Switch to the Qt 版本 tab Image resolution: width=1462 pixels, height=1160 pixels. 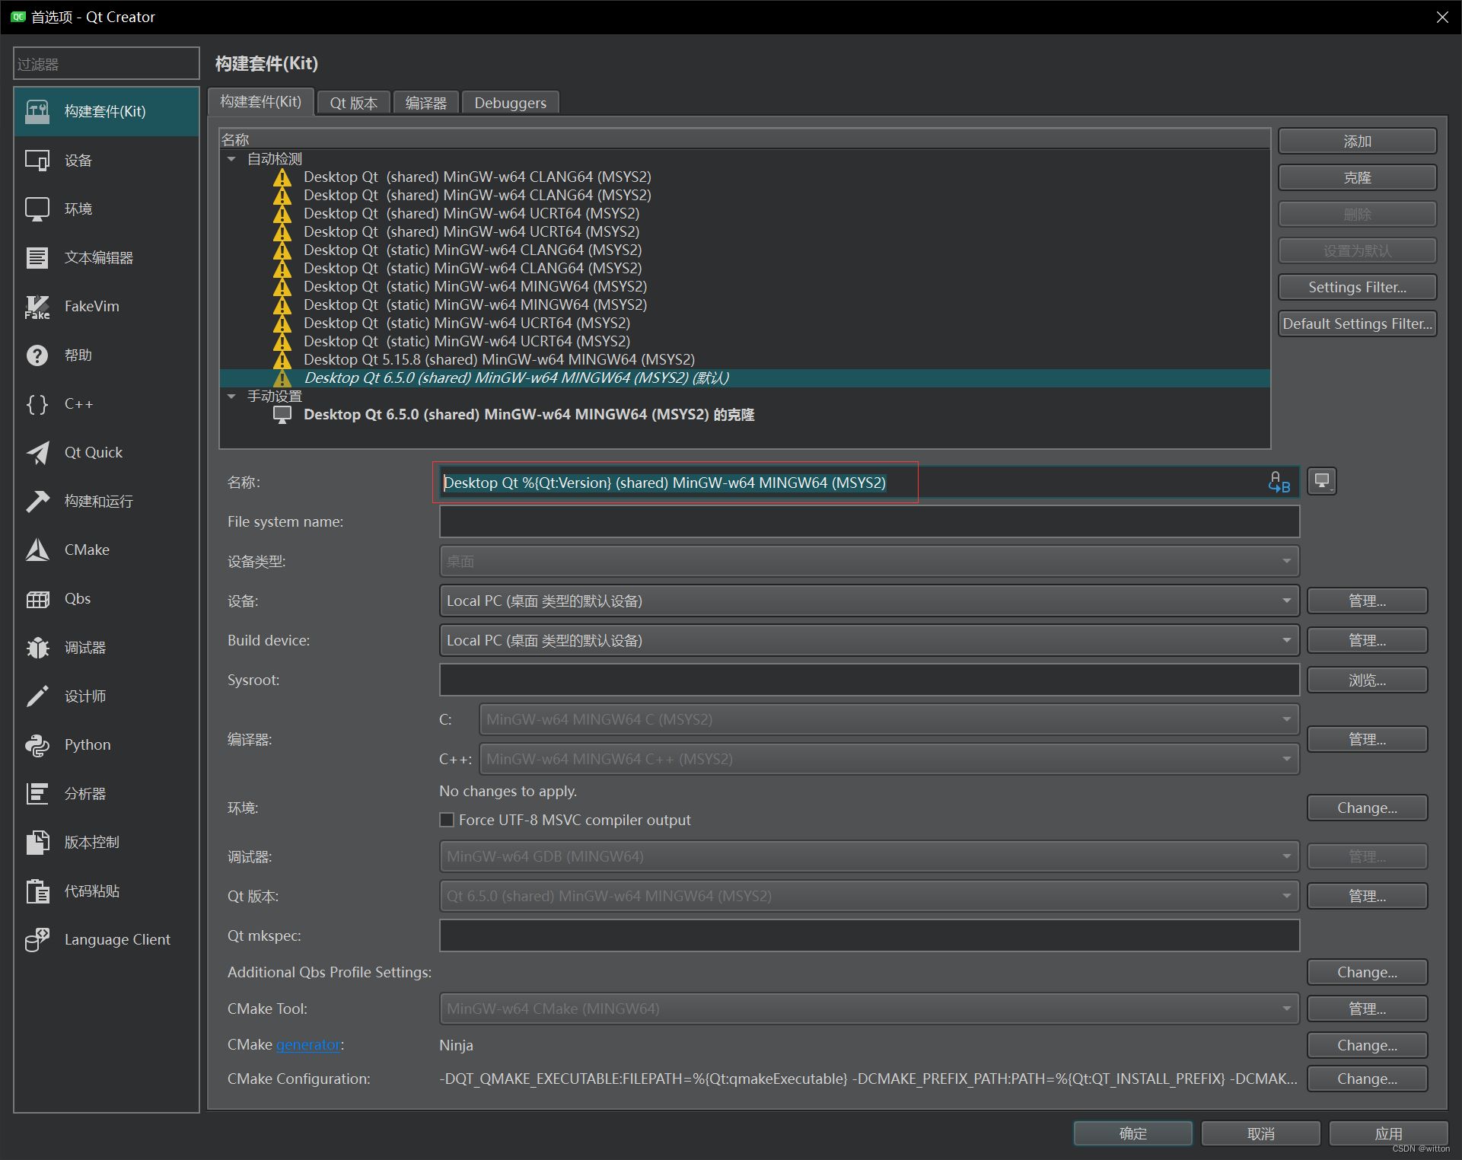tap(353, 103)
